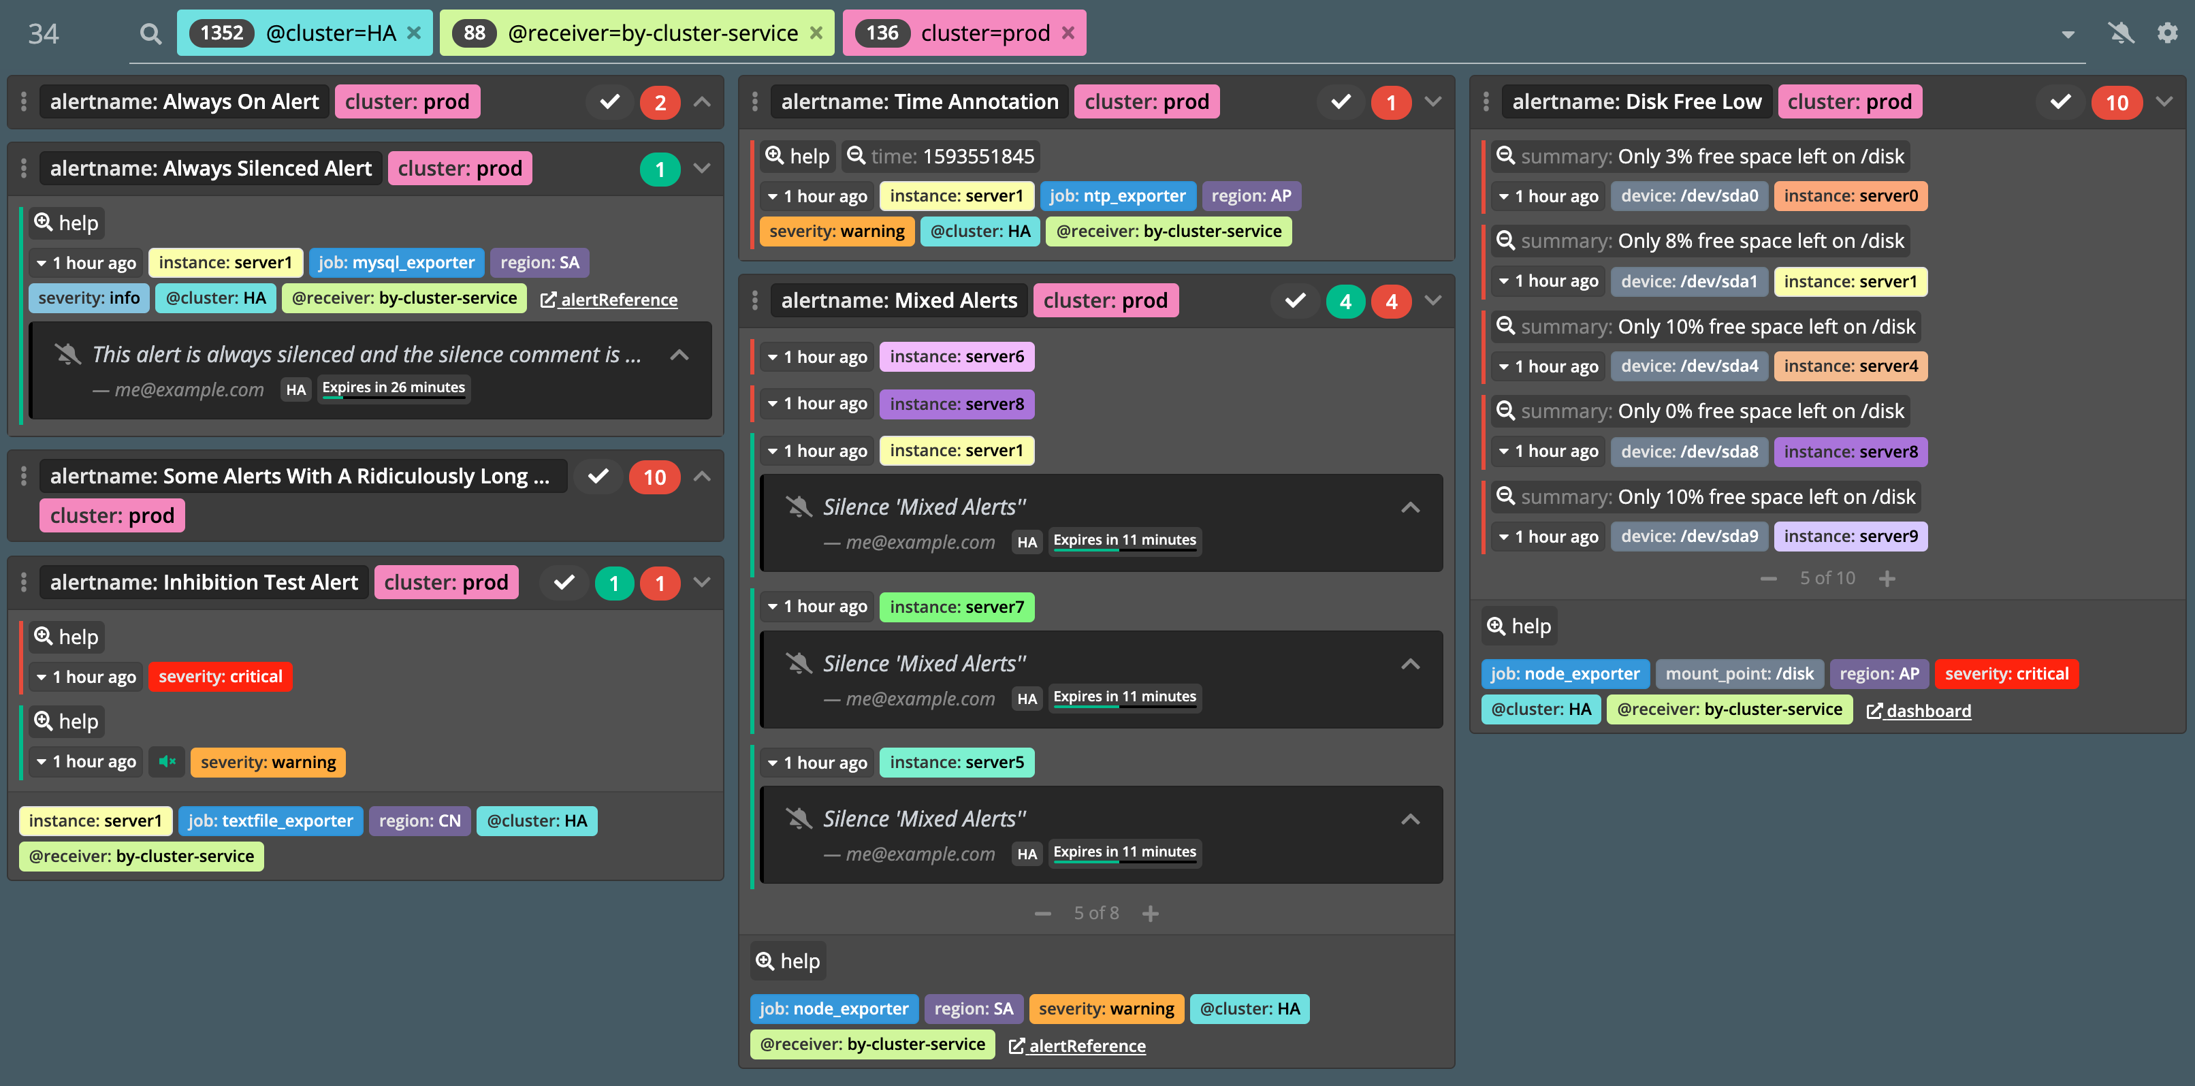Open the Time Annotation group menu icon
The height and width of the screenshot is (1086, 2195).
click(x=755, y=101)
